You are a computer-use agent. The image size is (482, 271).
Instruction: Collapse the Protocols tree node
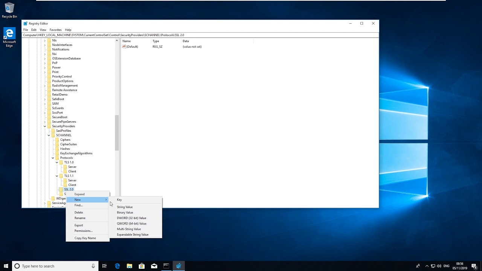(x=53, y=158)
